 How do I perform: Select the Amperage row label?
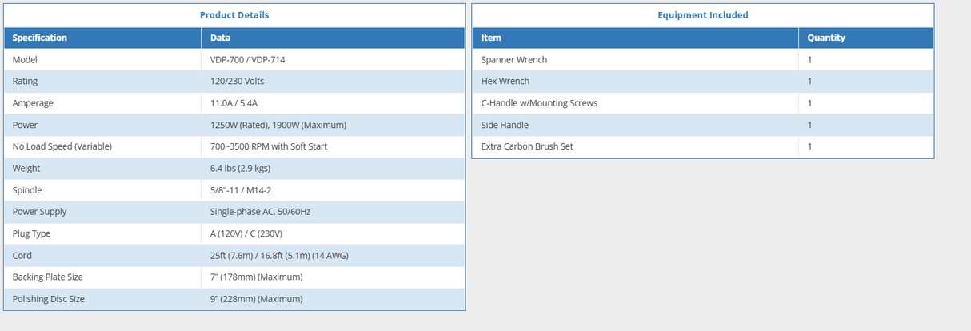pos(33,103)
